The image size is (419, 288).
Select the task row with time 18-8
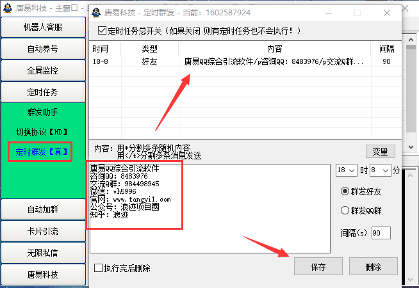coord(245,61)
